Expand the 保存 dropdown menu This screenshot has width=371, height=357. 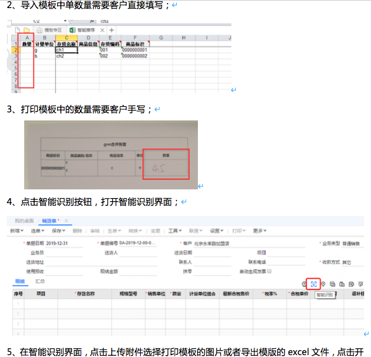[x=58, y=230]
